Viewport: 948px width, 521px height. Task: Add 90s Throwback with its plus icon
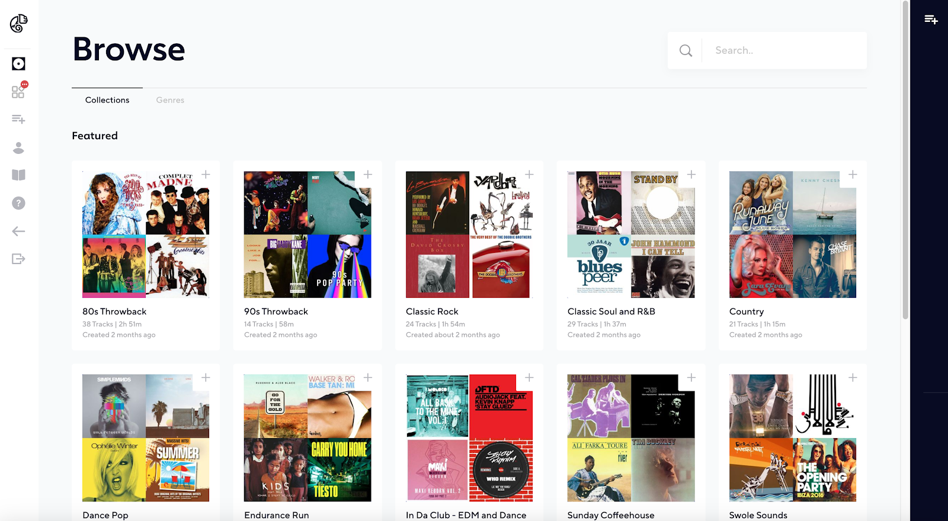[367, 175]
